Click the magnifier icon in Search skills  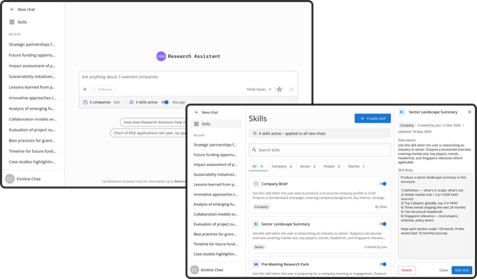[x=254, y=150]
